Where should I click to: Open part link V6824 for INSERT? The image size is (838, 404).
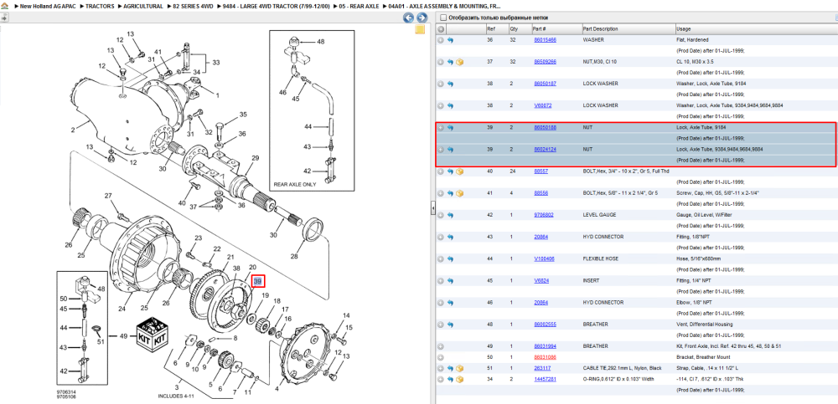point(541,281)
